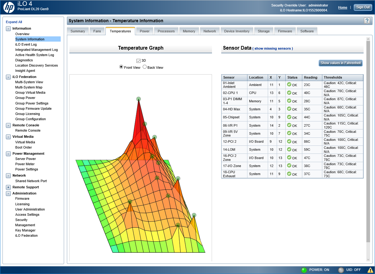This screenshot has height=274, width=375.
Task: Open the Group Firmware Update page
Action: (33, 108)
